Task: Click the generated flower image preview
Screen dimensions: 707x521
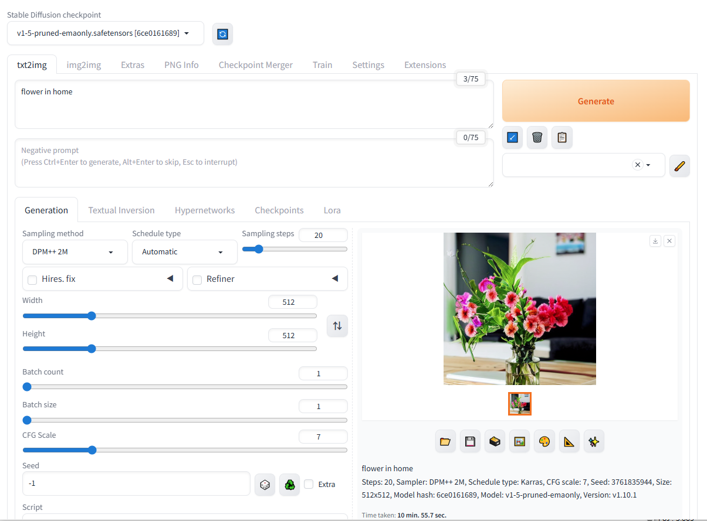Action: tap(520, 309)
